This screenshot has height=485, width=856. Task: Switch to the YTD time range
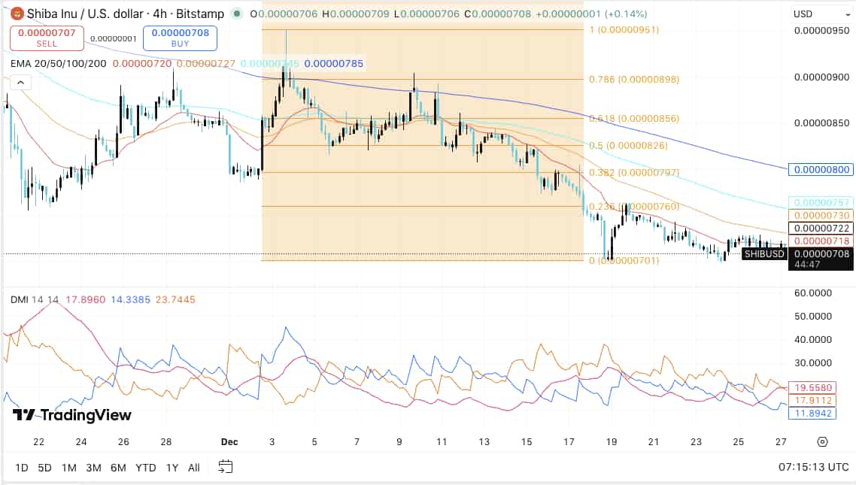point(145,468)
